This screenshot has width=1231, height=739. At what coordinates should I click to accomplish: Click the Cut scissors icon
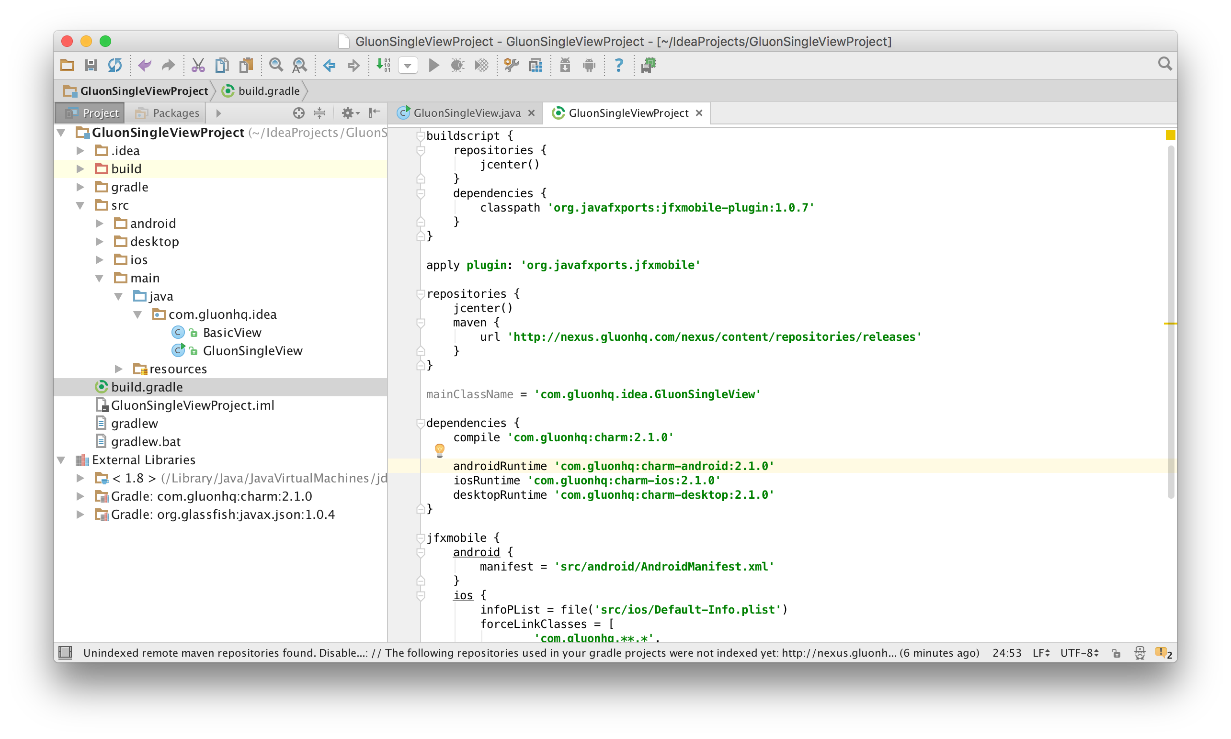pos(198,65)
